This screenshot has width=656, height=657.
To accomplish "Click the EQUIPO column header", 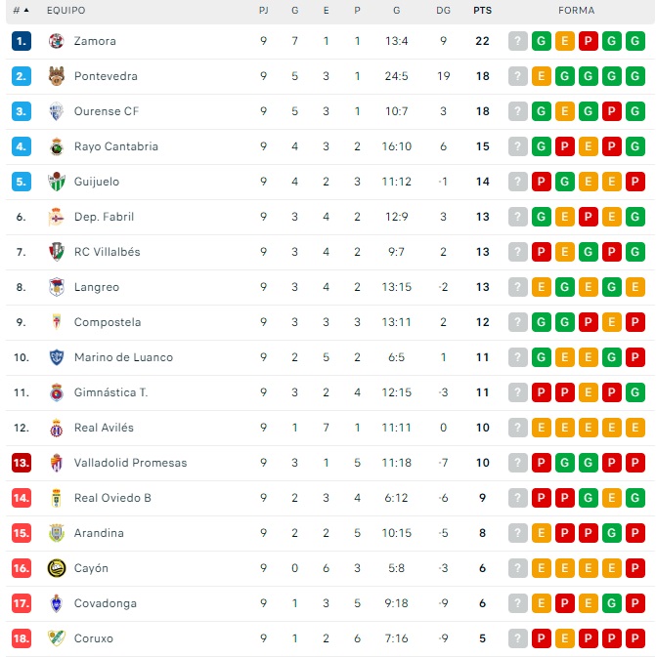I will pos(66,10).
